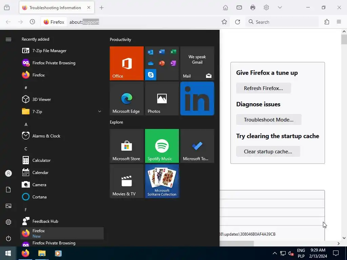Click the page vertical scrollbar
Viewport: 347px width, 260px height.
point(344,135)
